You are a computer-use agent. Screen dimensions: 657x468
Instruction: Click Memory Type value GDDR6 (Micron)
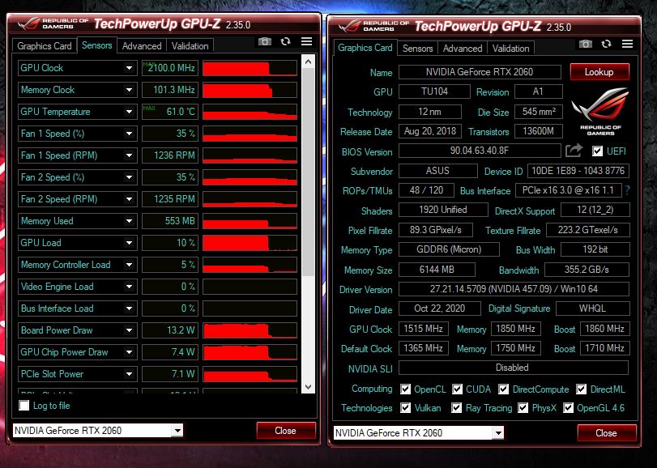coord(449,249)
